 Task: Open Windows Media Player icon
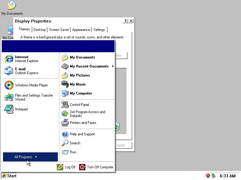click(x=9, y=85)
